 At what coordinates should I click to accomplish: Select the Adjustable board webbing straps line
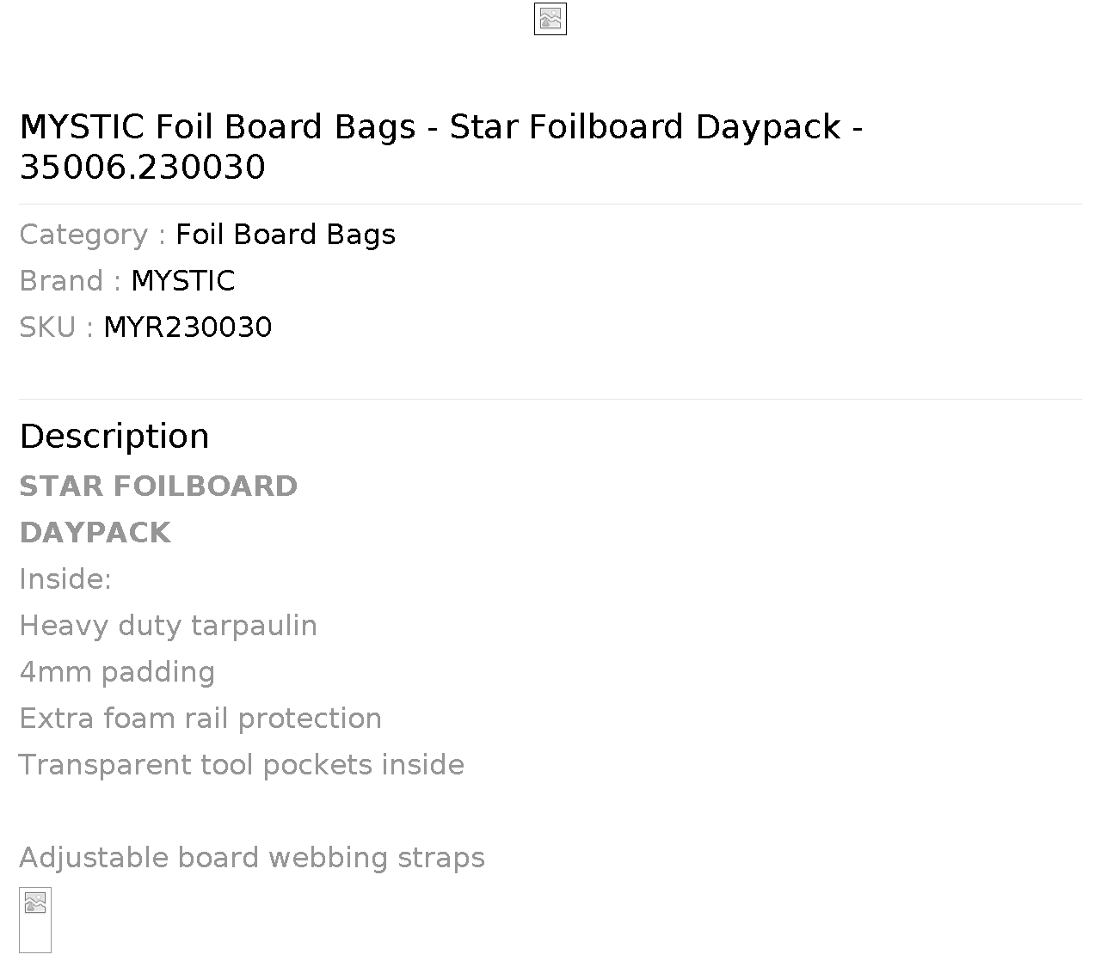pyautogui.click(x=252, y=858)
